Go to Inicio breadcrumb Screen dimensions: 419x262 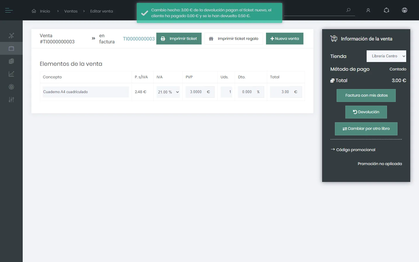45,11
